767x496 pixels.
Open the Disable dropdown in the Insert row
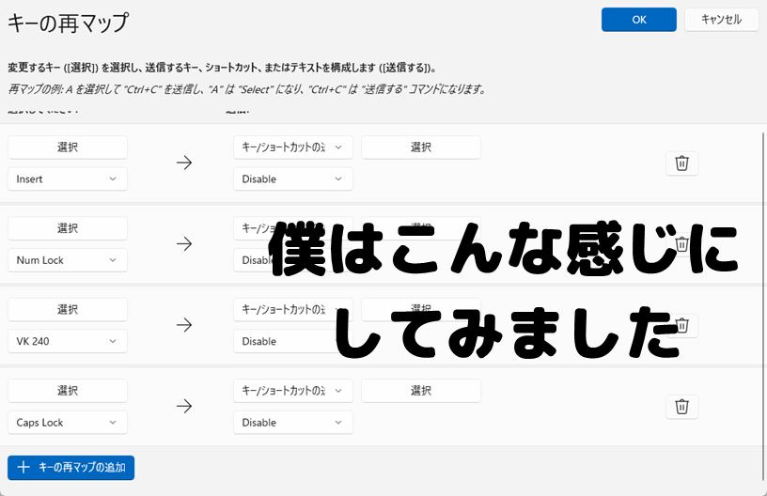(x=292, y=178)
